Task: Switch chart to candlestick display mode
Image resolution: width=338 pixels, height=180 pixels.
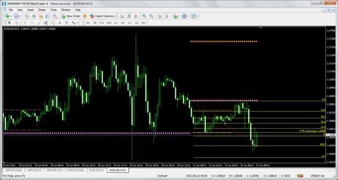Action: 129,16
